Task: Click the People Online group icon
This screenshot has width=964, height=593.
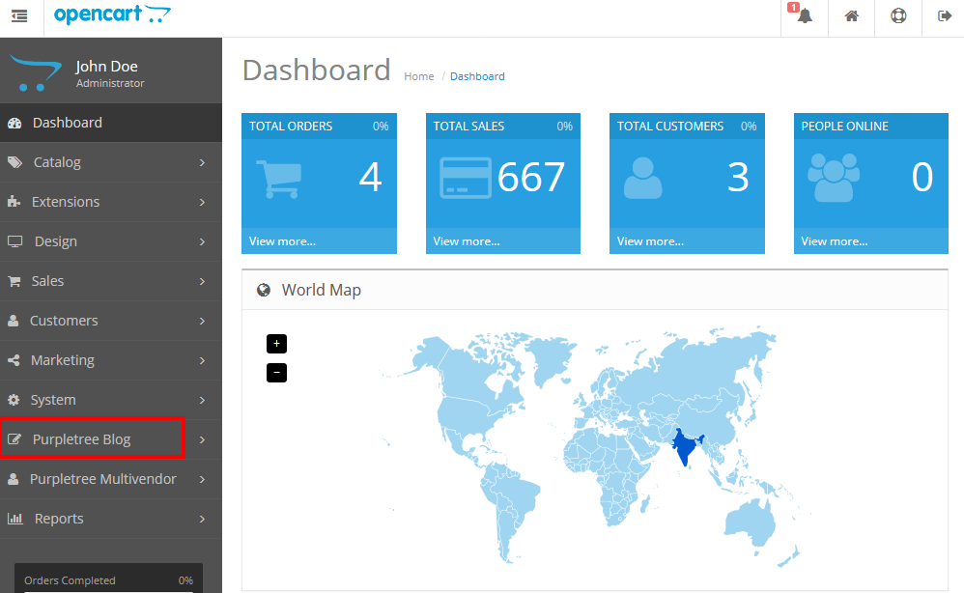Action: [x=834, y=177]
